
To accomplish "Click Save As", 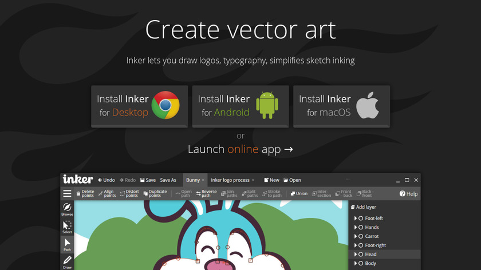I will pos(168,180).
